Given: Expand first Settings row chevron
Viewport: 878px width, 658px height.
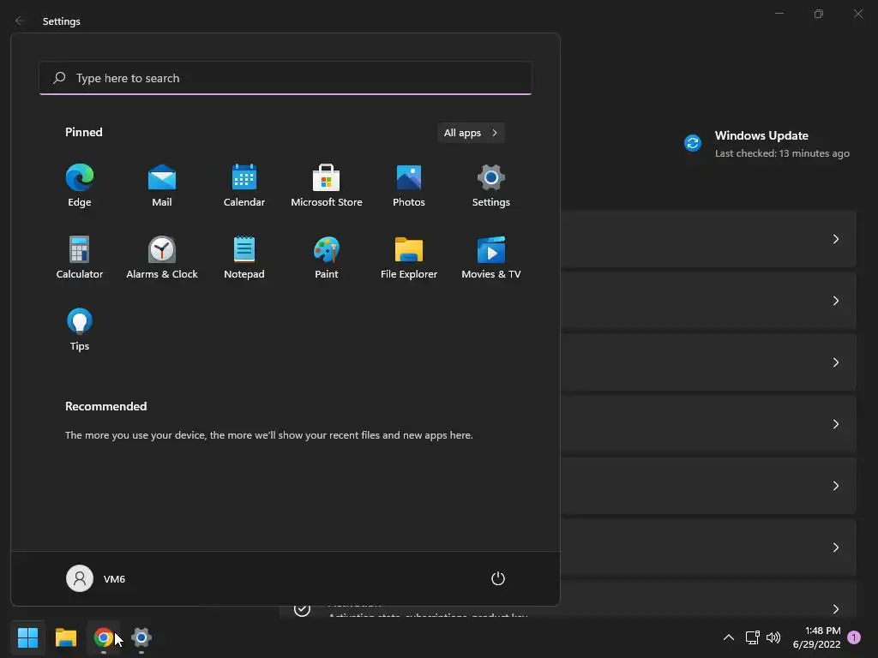Looking at the screenshot, I should [x=835, y=239].
